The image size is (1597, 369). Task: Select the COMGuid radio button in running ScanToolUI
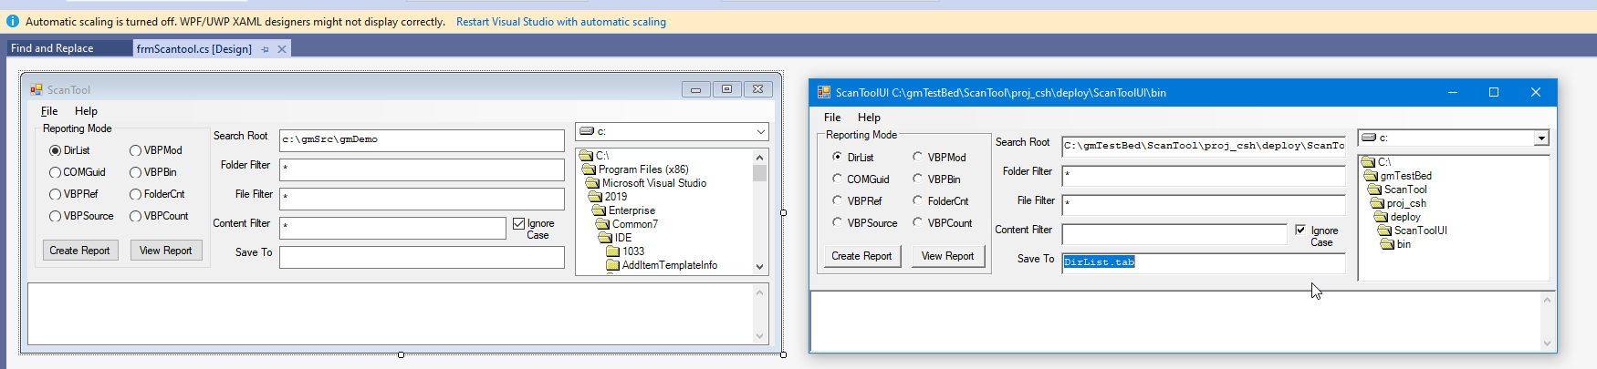coord(837,179)
